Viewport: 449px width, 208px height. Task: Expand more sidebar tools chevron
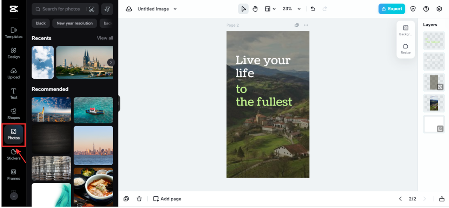pos(14,196)
